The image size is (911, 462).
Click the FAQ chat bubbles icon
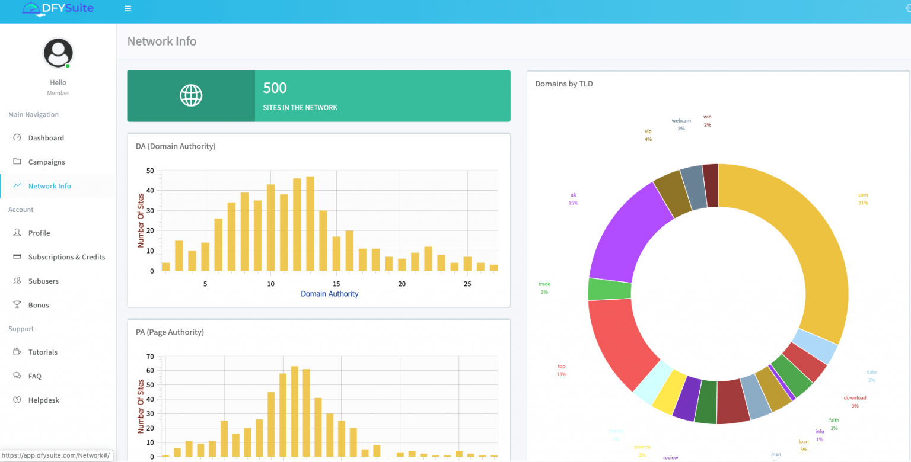click(17, 376)
